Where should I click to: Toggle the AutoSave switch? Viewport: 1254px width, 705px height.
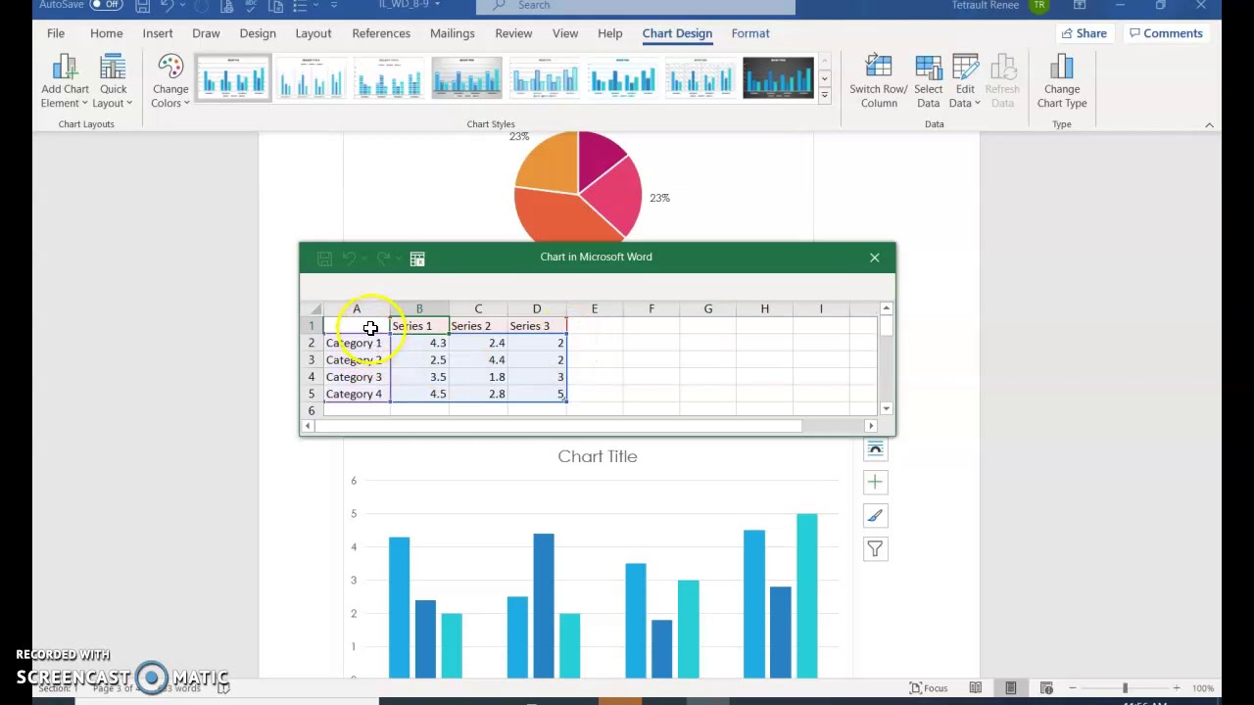point(106,5)
